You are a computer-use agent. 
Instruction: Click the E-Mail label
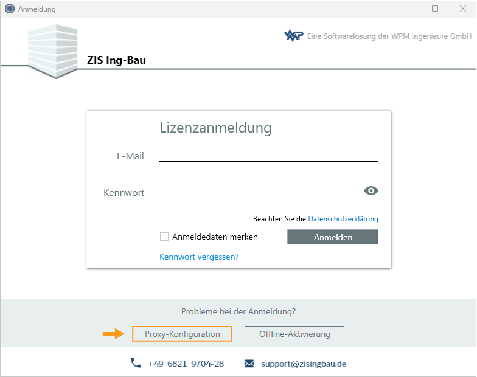coord(130,156)
